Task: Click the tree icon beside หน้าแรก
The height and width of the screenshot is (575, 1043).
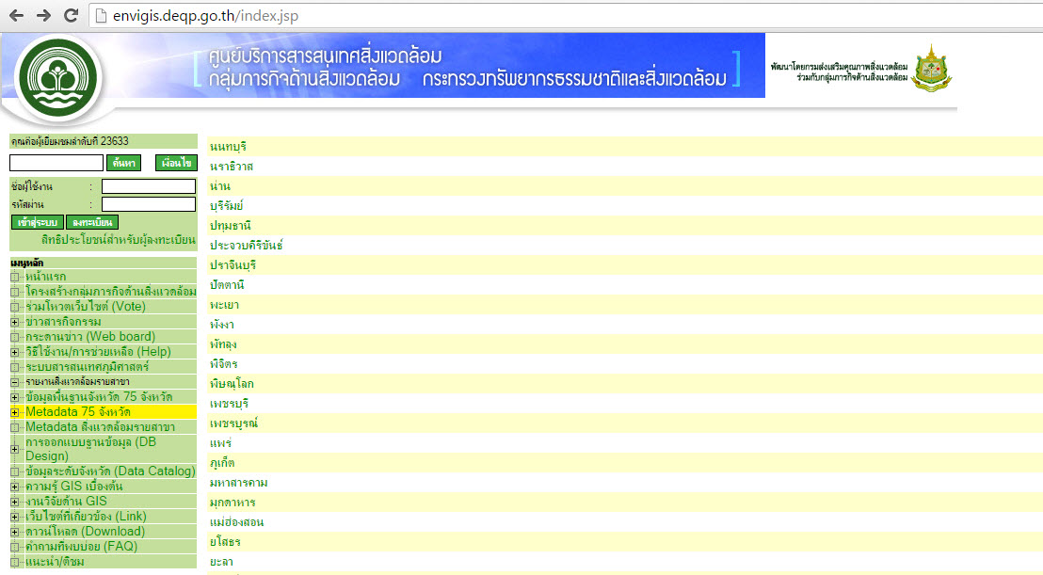Action: point(15,277)
